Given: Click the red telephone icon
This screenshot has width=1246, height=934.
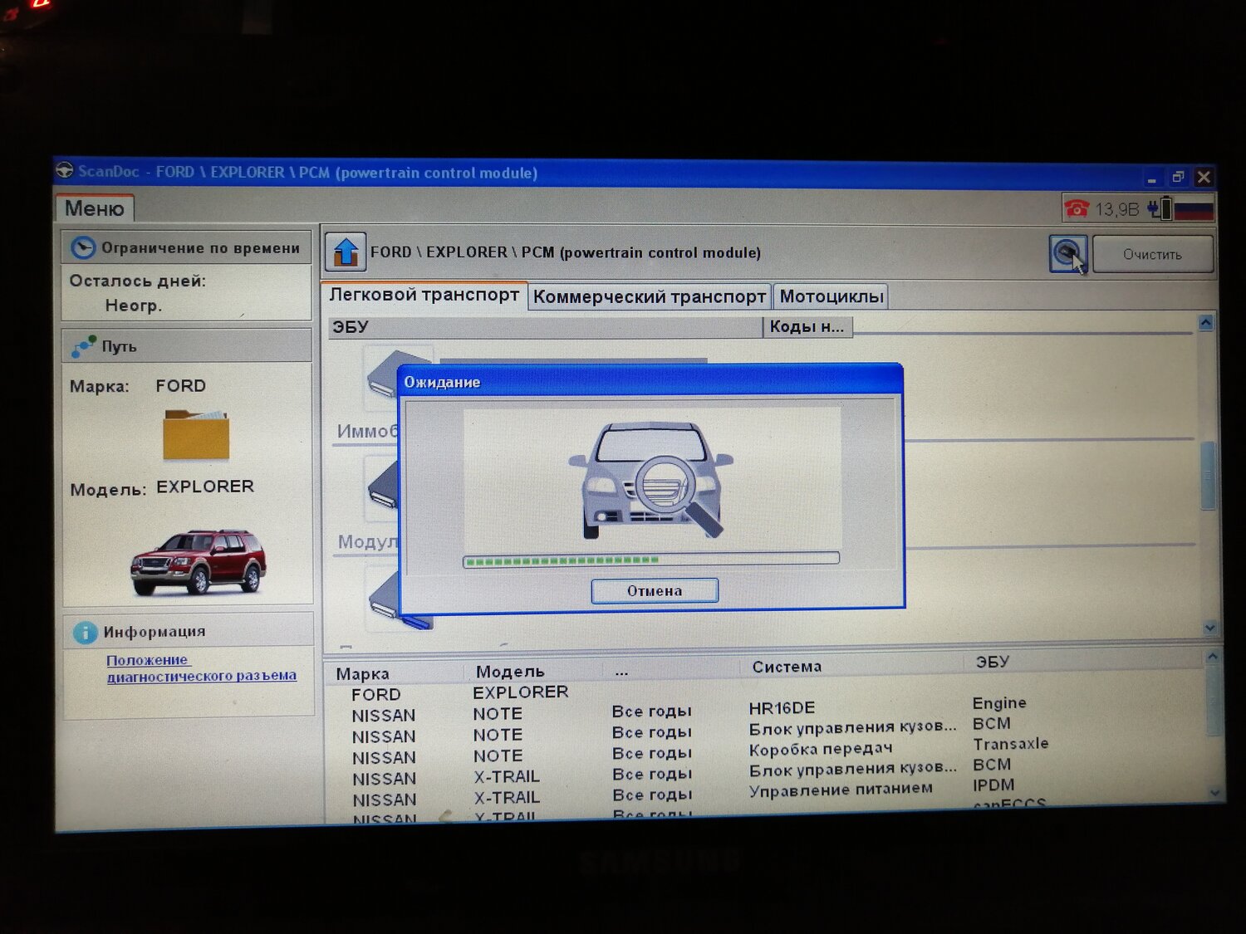Looking at the screenshot, I should 1077,208.
